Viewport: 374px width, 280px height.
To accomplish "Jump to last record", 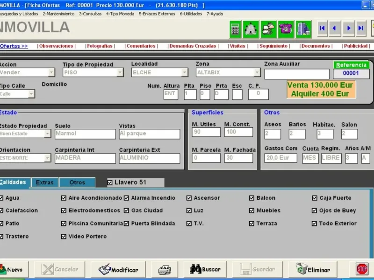I will click(x=361, y=28).
